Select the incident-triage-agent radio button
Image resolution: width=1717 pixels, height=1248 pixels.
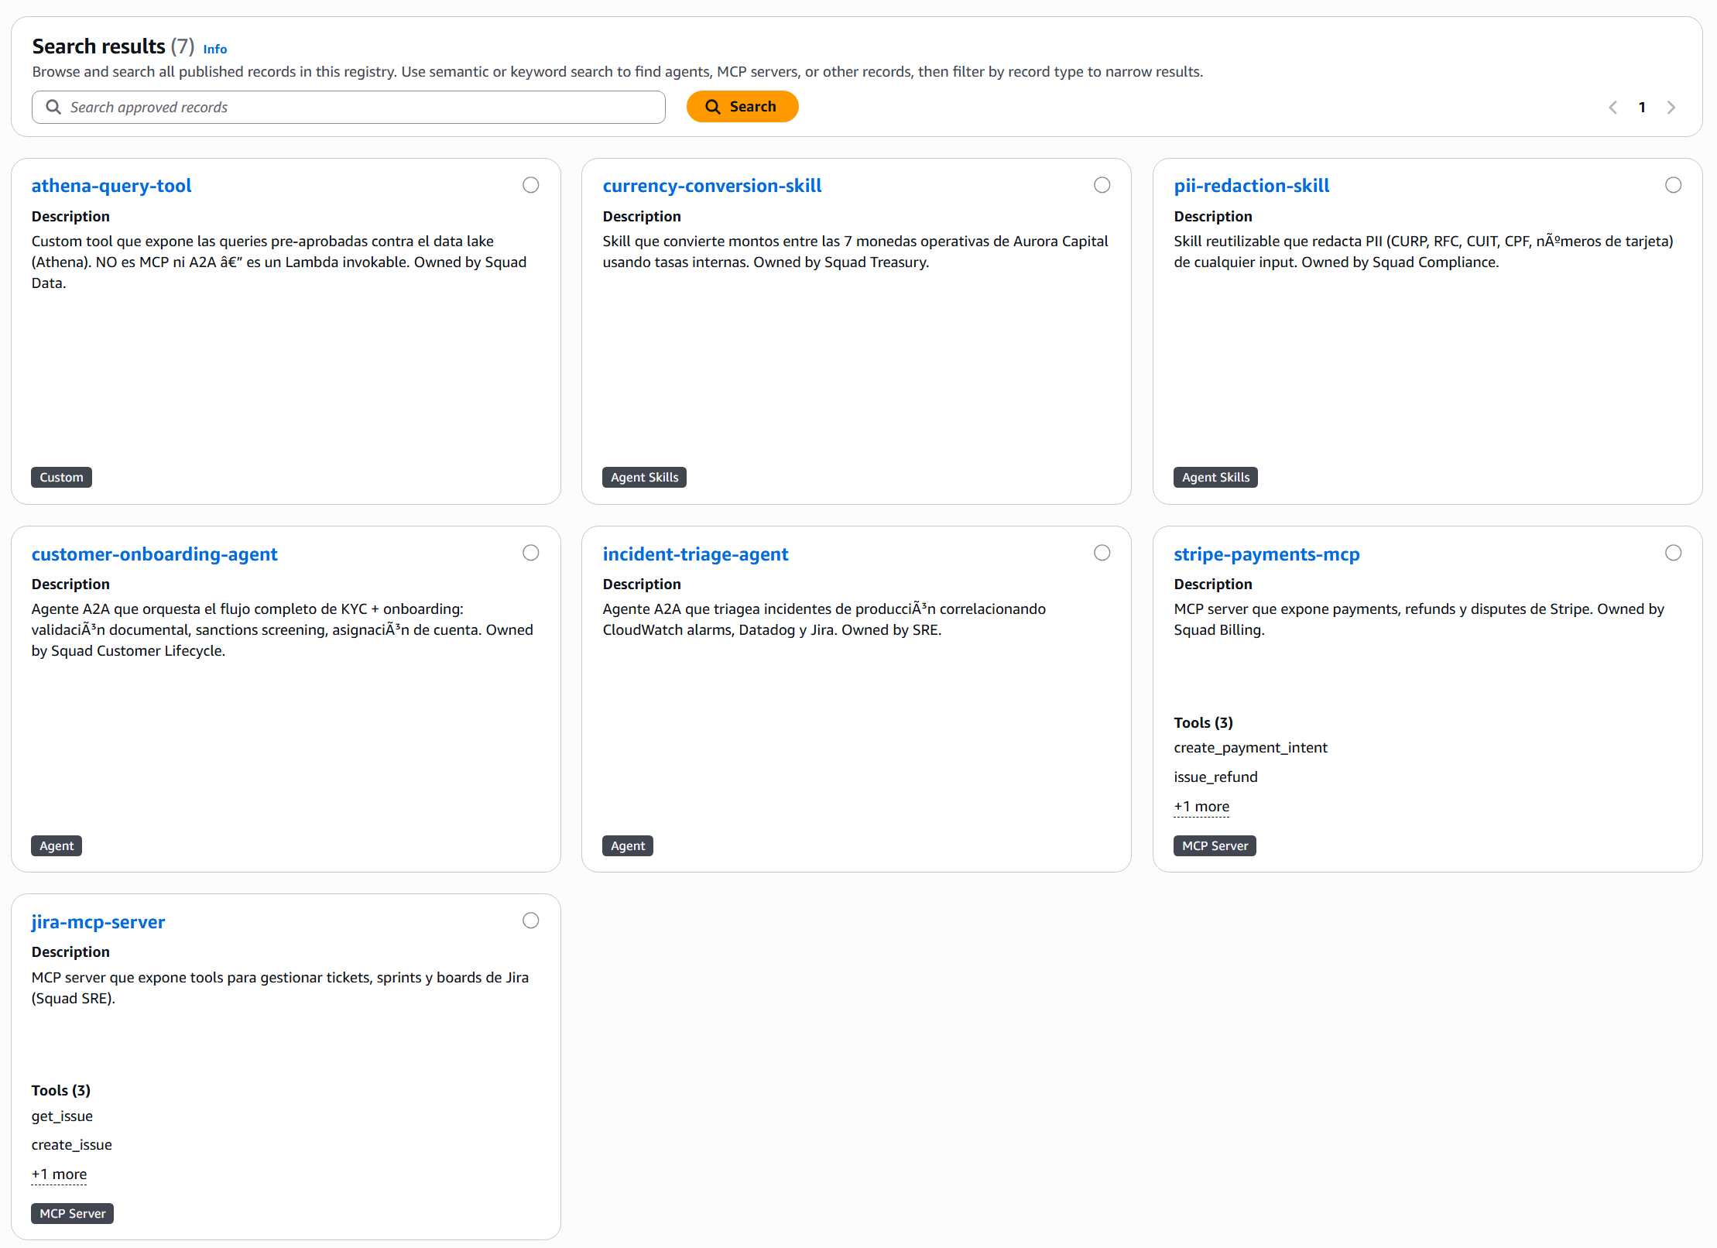click(x=1102, y=553)
